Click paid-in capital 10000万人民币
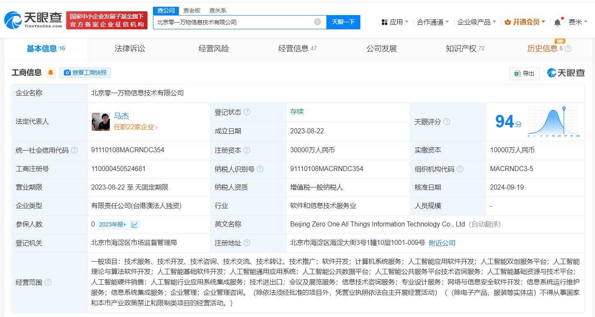595x317 pixels. point(512,150)
